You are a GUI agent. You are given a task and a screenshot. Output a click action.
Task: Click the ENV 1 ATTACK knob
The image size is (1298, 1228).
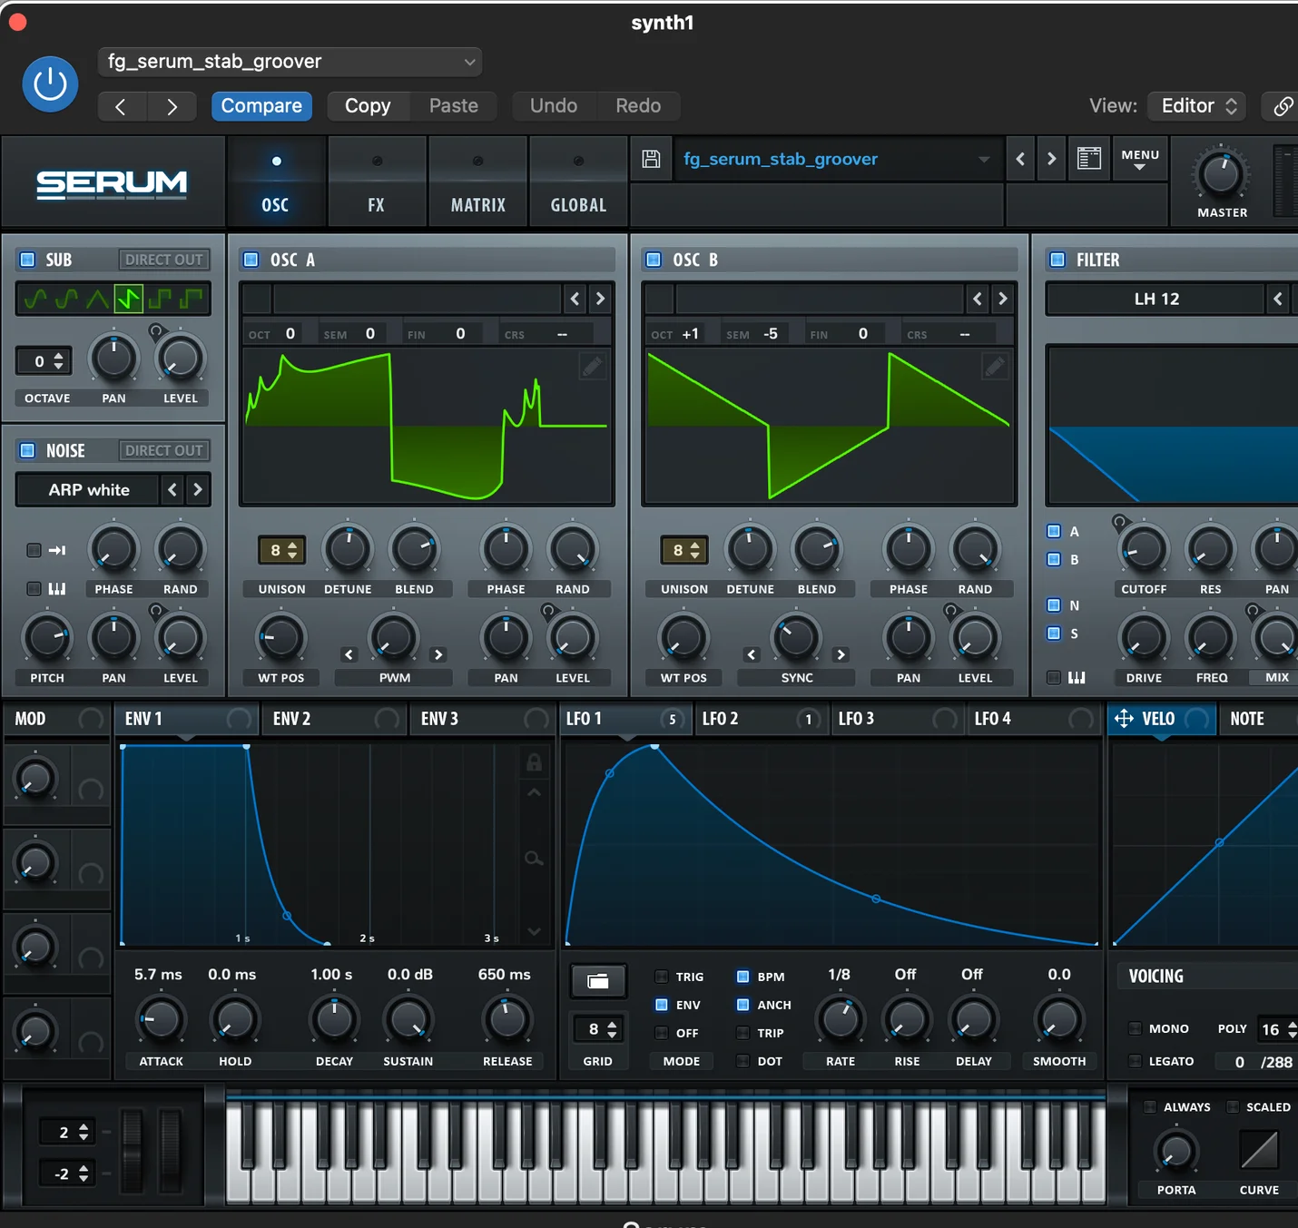[x=161, y=1020]
